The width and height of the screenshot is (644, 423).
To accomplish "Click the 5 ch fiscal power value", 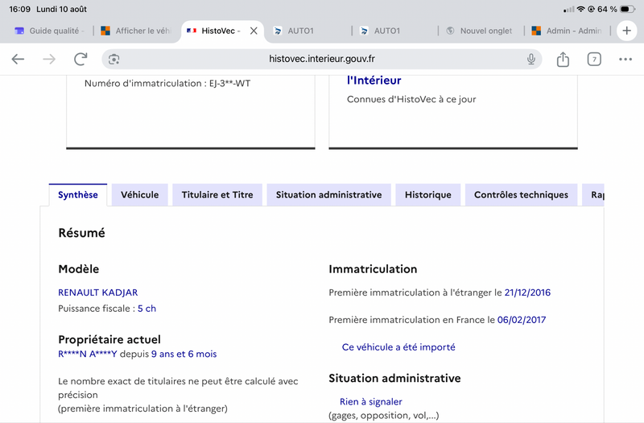I will coord(147,309).
